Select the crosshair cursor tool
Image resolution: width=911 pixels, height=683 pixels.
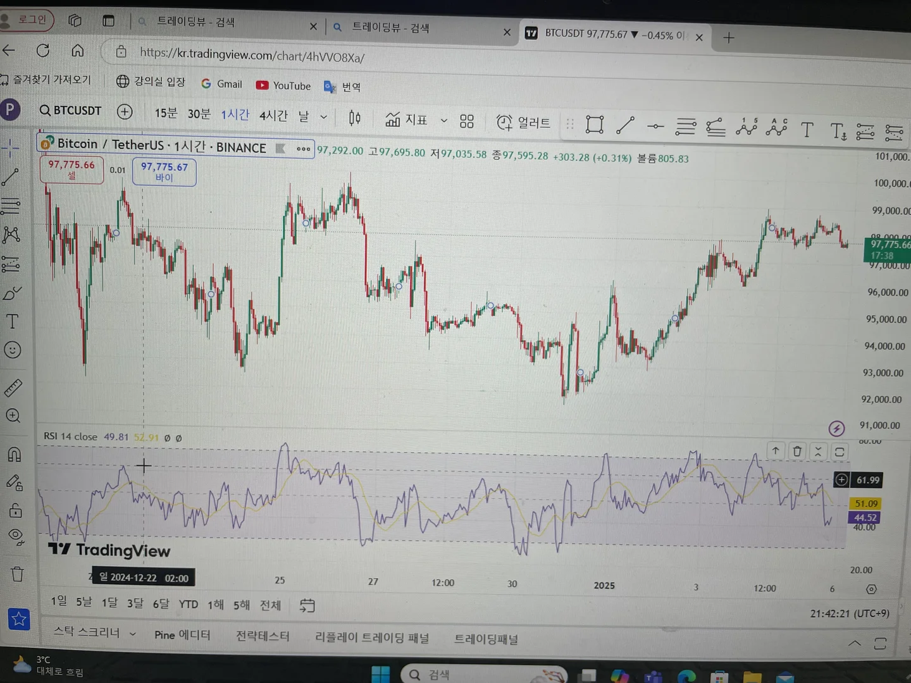point(10,149)
